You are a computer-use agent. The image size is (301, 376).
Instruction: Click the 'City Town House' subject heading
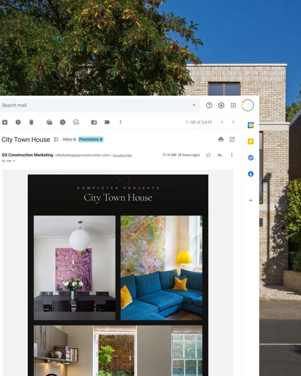coord(26,140)
